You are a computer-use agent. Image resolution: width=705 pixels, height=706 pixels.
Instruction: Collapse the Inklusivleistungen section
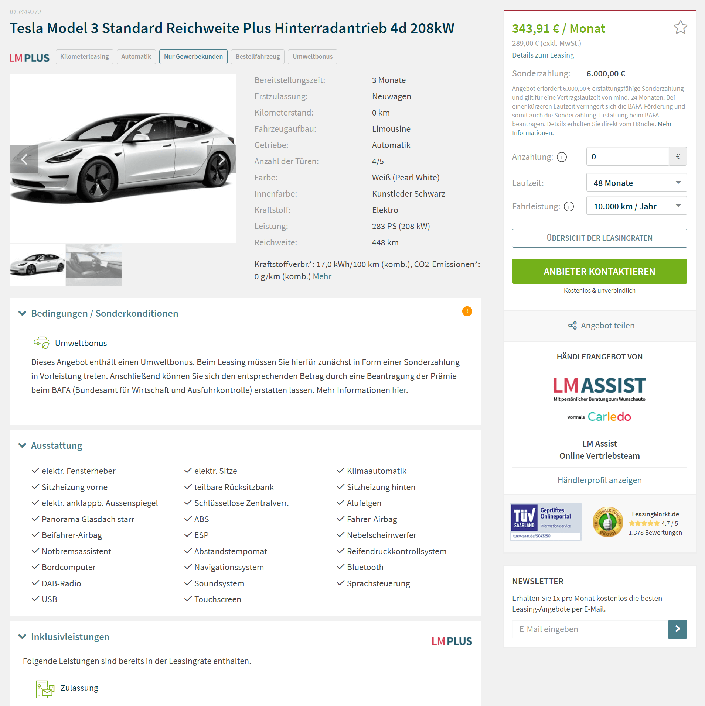tap(23, 637)
